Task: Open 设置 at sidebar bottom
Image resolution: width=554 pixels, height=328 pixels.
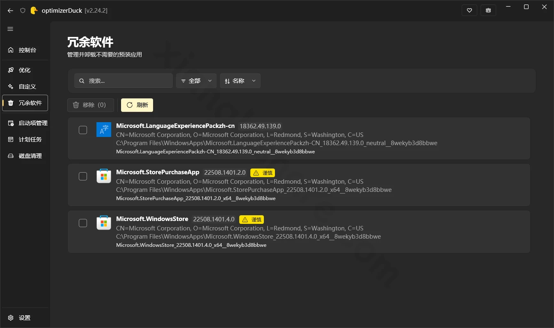Action: click(x=25, y=318)
